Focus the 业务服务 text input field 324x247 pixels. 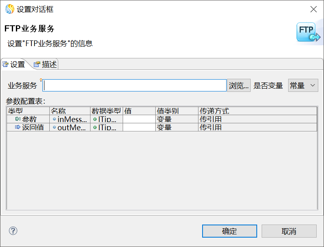point(134,85)
